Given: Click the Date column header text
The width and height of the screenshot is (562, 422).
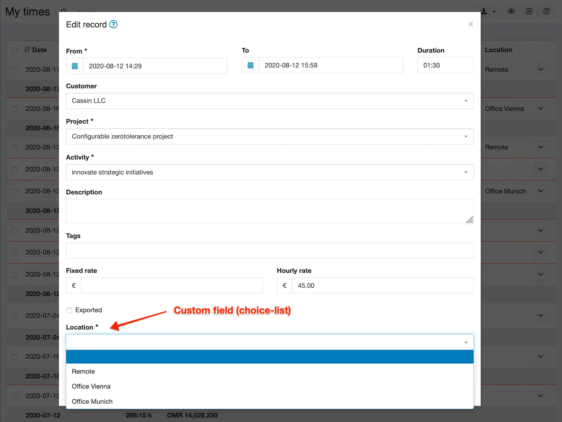Looking at the screenshot, I should 39,50.
